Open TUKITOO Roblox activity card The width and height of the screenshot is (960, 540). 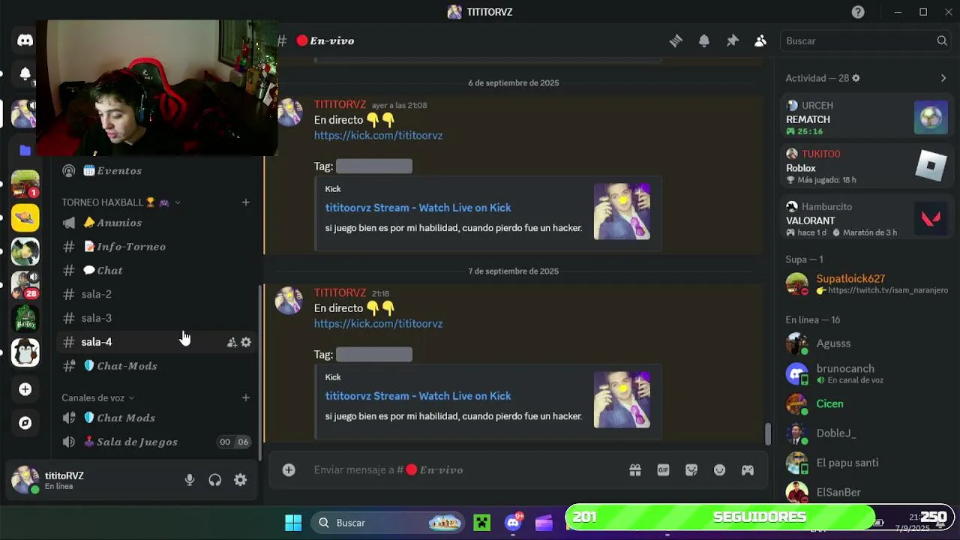[866, 167]
